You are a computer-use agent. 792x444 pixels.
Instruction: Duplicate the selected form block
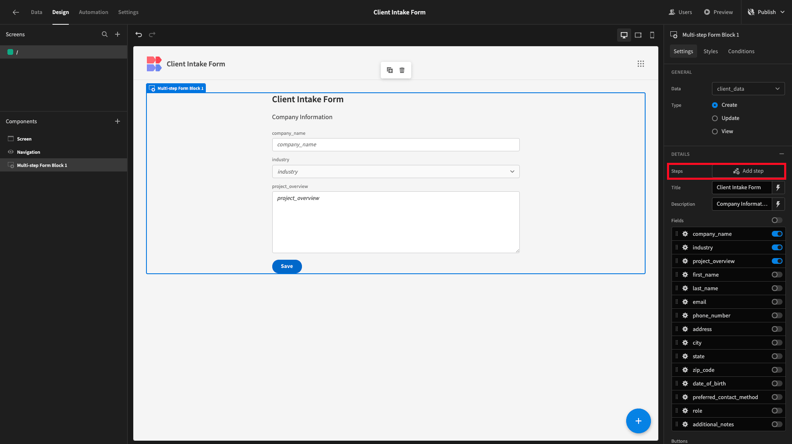(390, 70)
